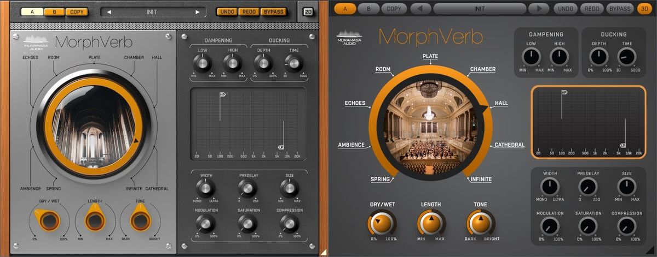Go to next preset in left view
This screenshot has width=657, height=257.
[198, 12]
